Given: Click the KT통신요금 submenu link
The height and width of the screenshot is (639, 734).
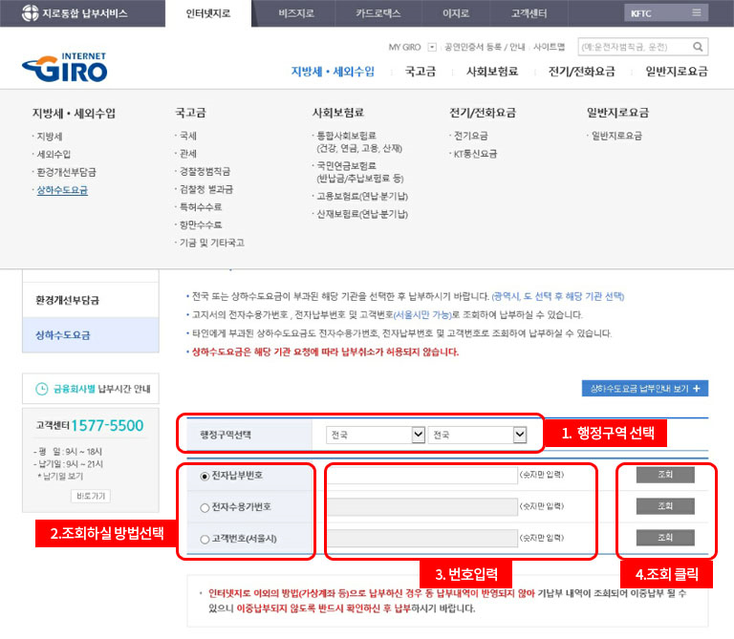Looking at the screenshot, I should (x=476, y=154).
